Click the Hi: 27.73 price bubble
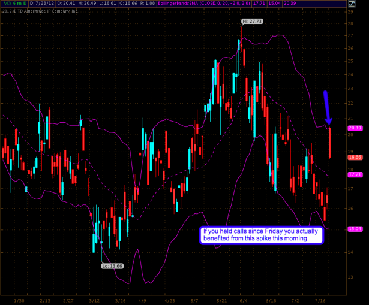Screen dimensions: 369x305 point(252,22)
